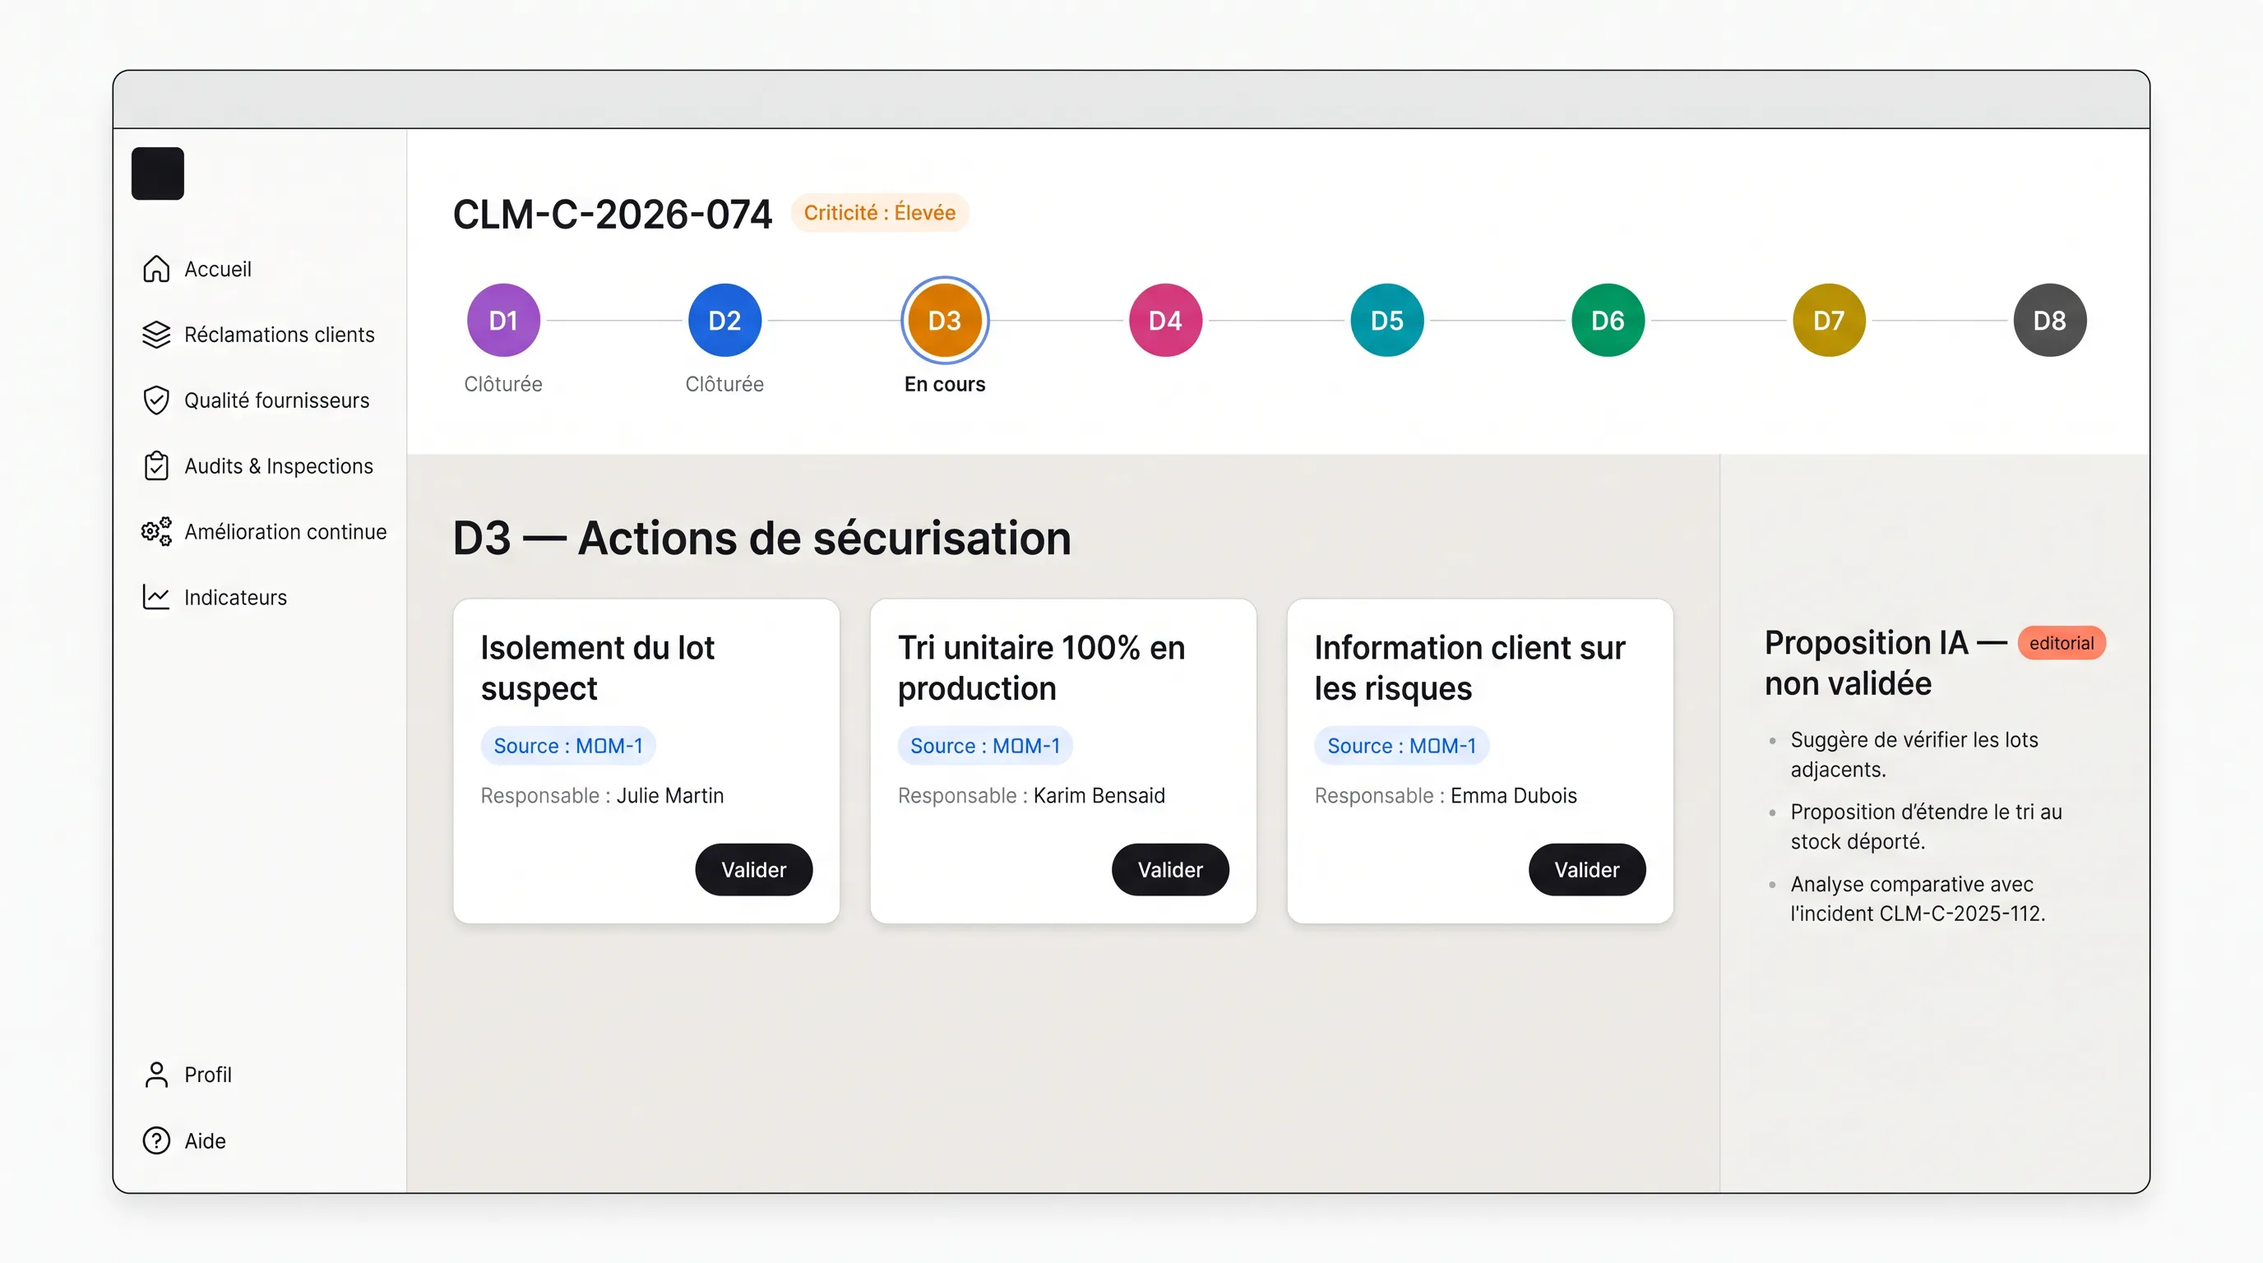Select the D2 step circle
The width and height of the screenshot is (2263, 1263).
tap(724, 320)
